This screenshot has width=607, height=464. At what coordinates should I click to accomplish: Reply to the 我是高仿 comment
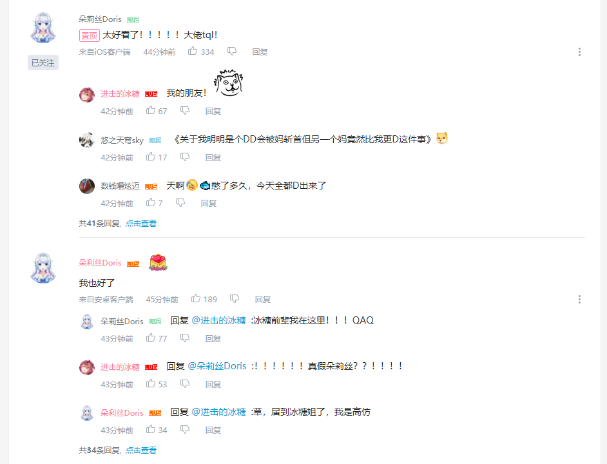pos(213,430)
